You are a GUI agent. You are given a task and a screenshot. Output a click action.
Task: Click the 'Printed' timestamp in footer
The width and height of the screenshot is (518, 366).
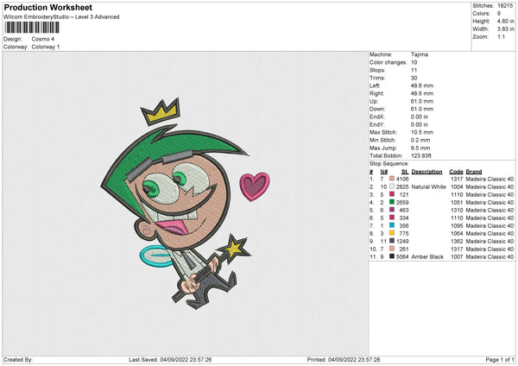point(344,359)
